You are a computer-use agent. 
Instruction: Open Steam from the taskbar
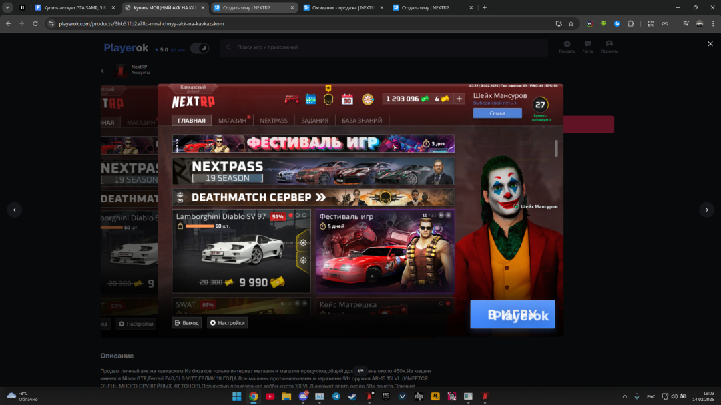352,396
